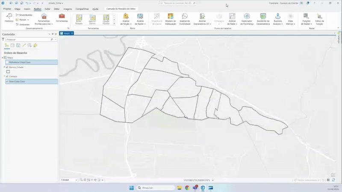Open the map scale dropdown
This screenshot has height=192, width=342.
coord(77,180)
